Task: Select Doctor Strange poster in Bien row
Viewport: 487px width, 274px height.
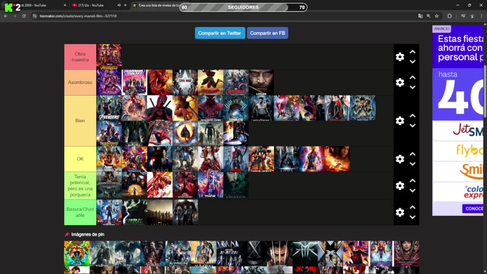Action: [185, 133]
